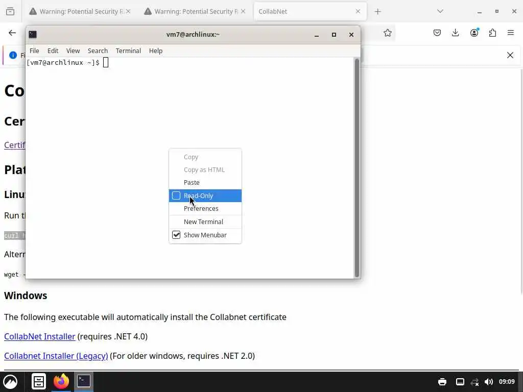Open the Pocket save icon in Firefox

[x=437, y=33]
